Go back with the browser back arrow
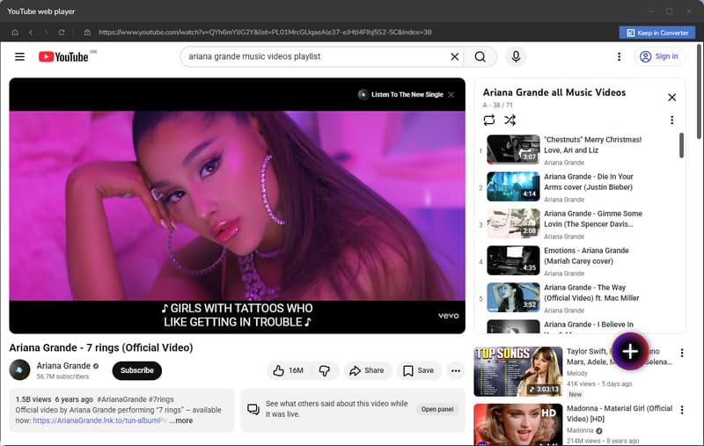This screenshot has width=704, height=446. [31, 33]
